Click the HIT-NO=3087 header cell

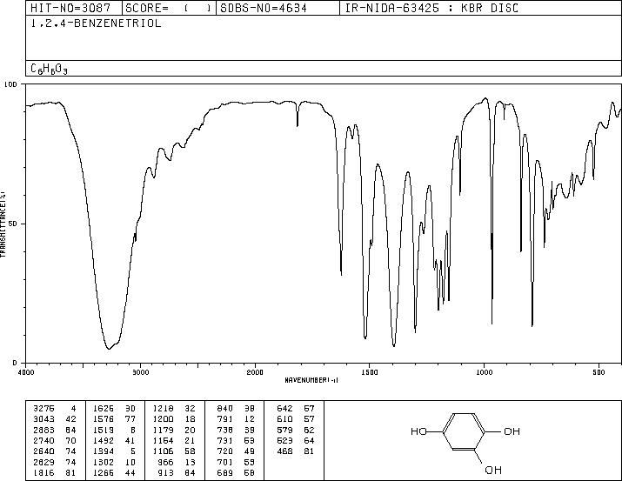[x=74, y=8]
